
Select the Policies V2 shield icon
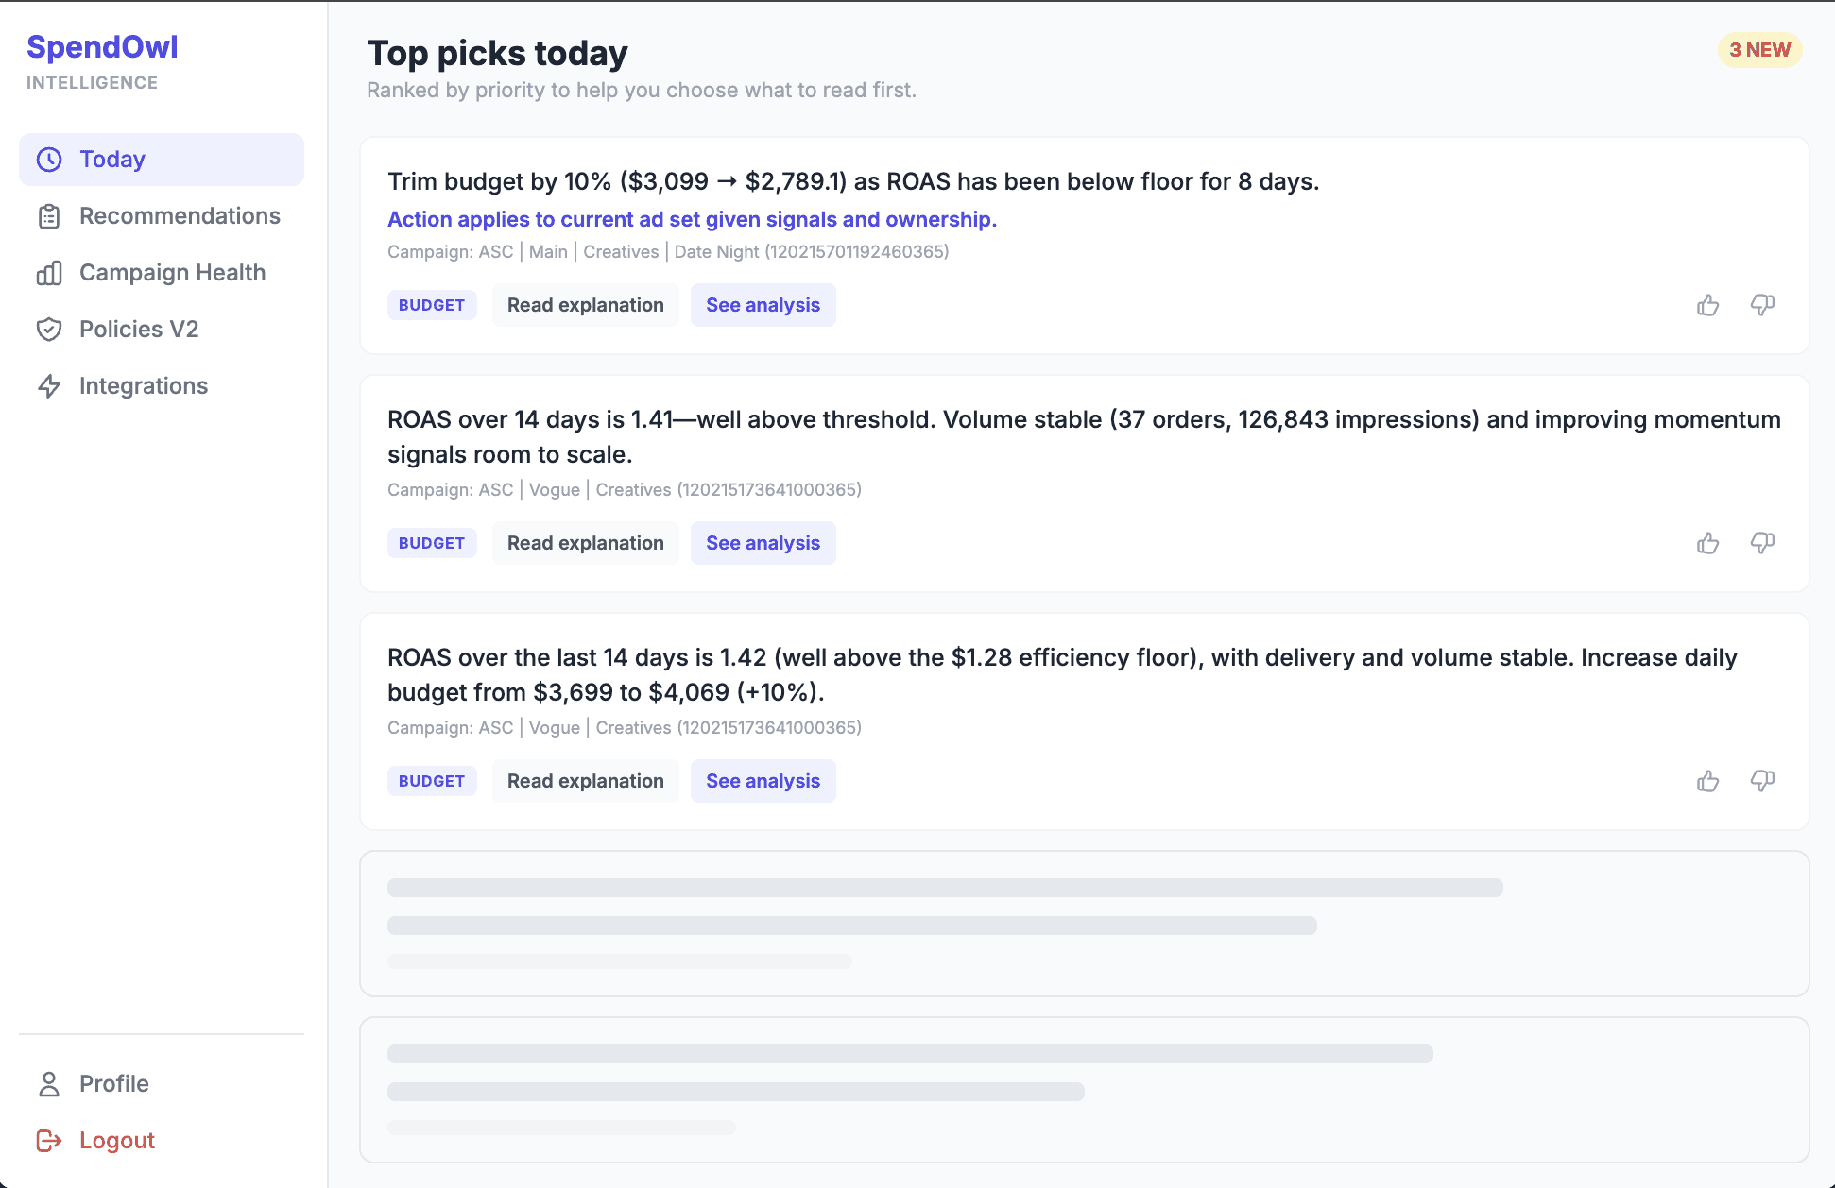pos(50,330)
